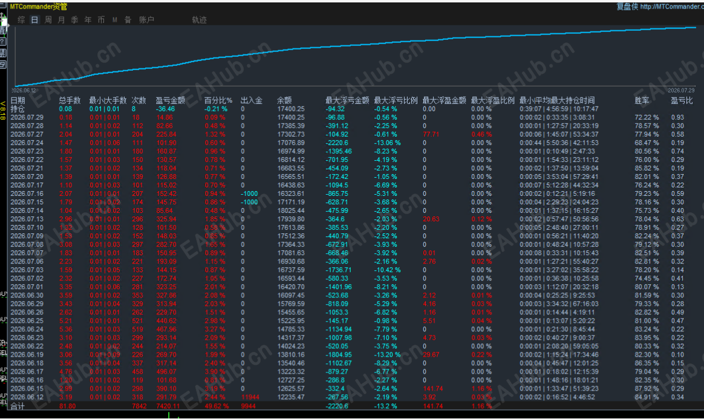
Task: Open the help question-mark icon in left sidebar
Action: pos(2,42)
